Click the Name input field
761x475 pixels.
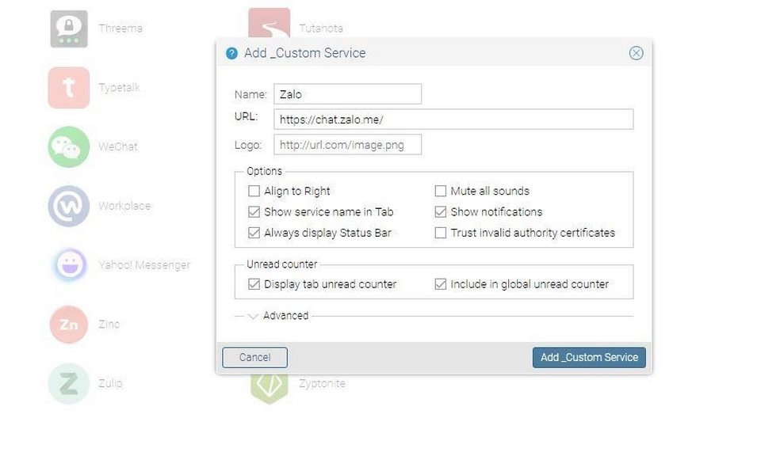(347, 94)
